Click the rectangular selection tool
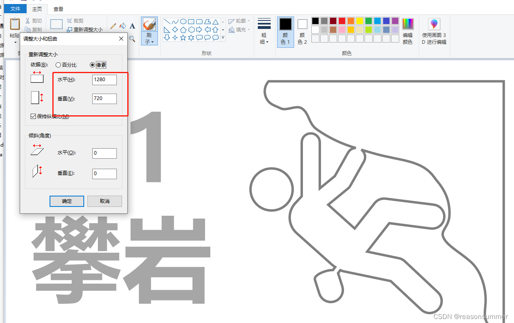Image resolution: width=514 pixels, height=323 pixels. click(x=56, y=24)
